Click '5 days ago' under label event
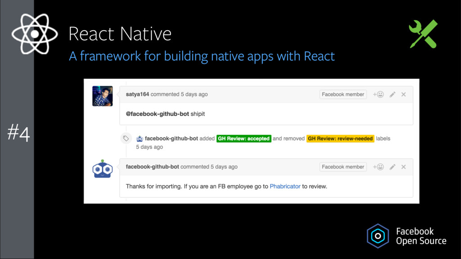Screen dimensions: 461x259 click(149, 147)
